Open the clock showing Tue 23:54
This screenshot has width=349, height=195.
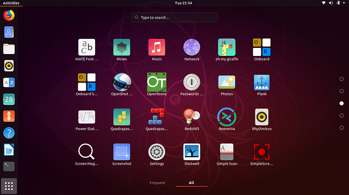pos(183,3)
